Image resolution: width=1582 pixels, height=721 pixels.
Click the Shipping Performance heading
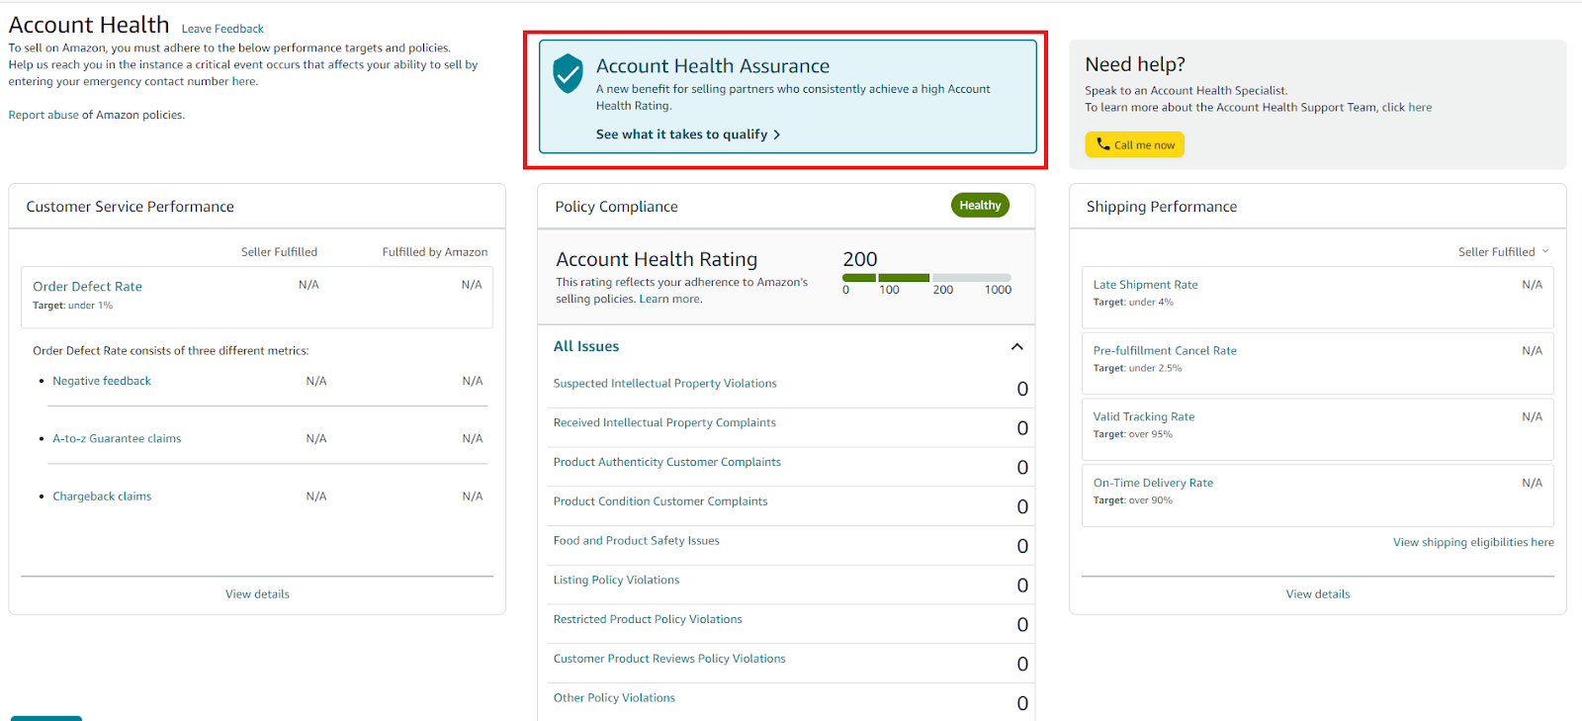tap(1162, 207)
